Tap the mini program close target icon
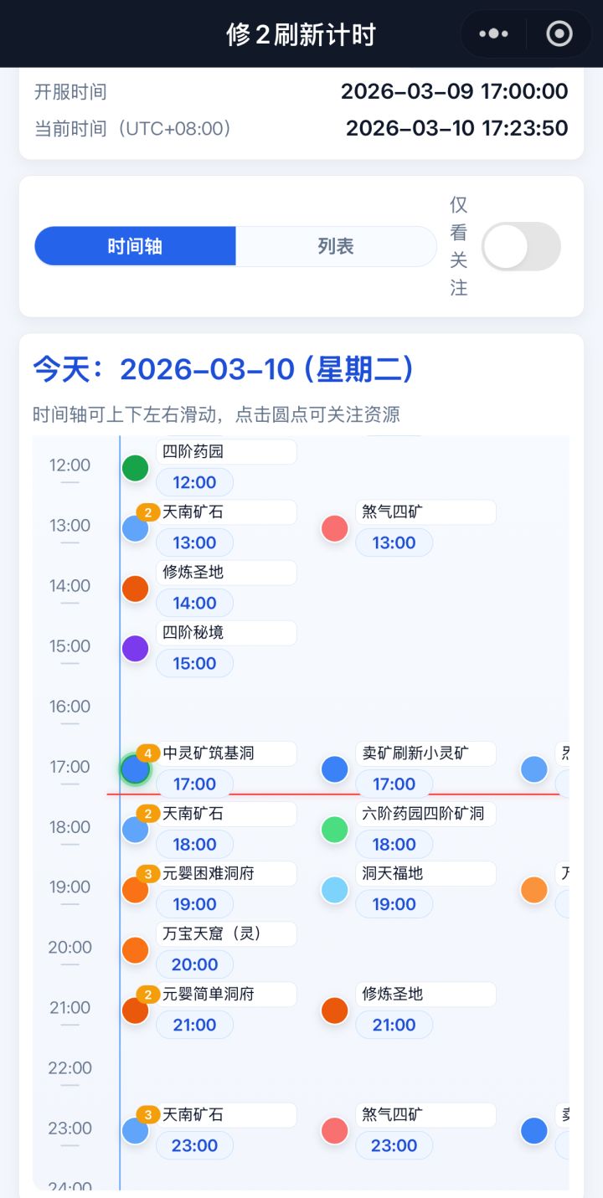Screen dimensions: 603x1198 [559, 33]
